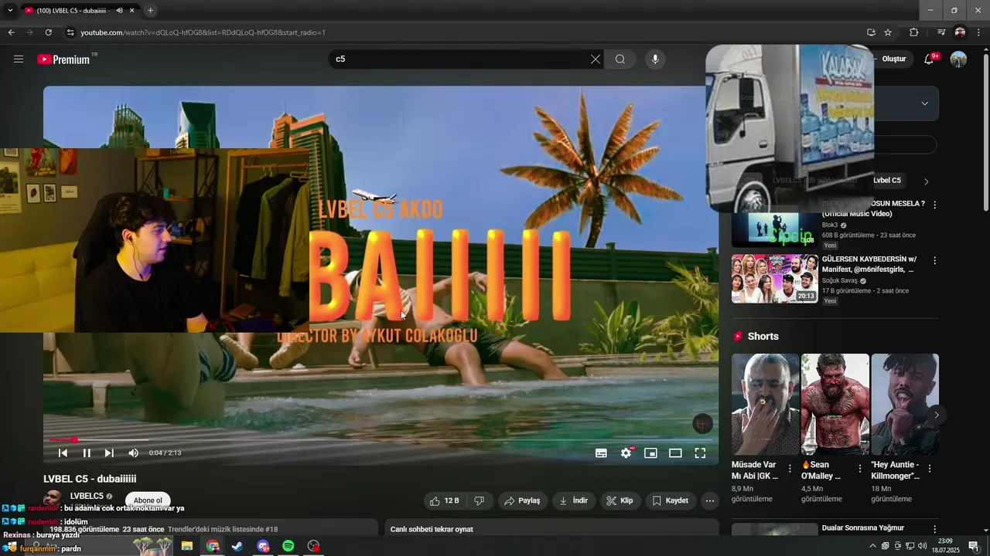Open the Müsade Var Mı Abi short

(765, 404)
